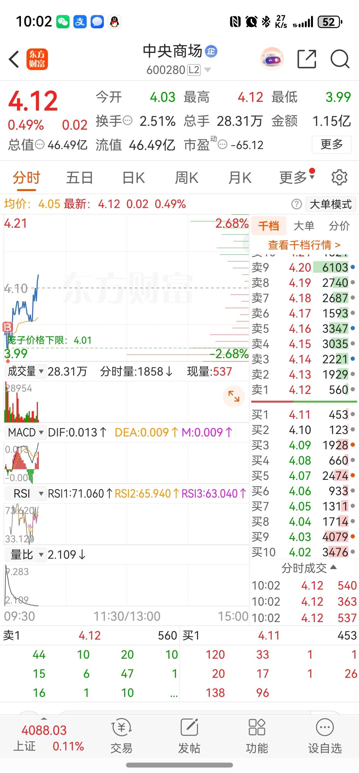This screenshot has width=359, height=773.
Task: Open MACD indicator dropdown
Action: click(x=25, y=432)
